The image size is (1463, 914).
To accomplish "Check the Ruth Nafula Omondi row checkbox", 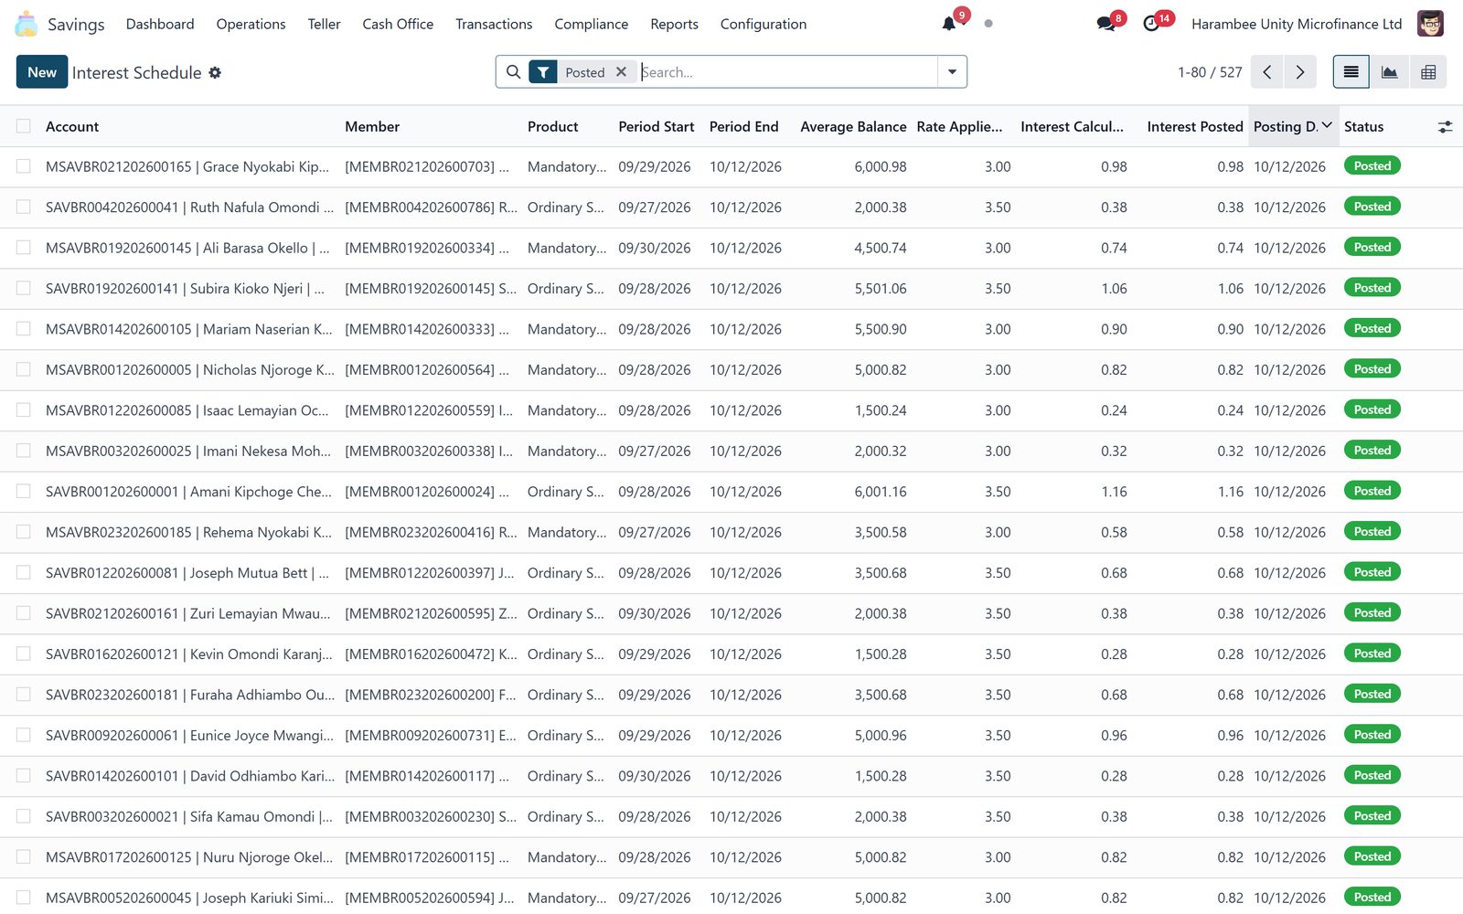I will pos(24,207).
